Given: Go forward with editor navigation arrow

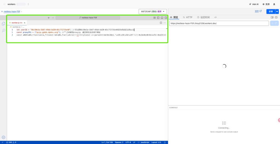Looking at the screenshot, I should pos(53,18).
